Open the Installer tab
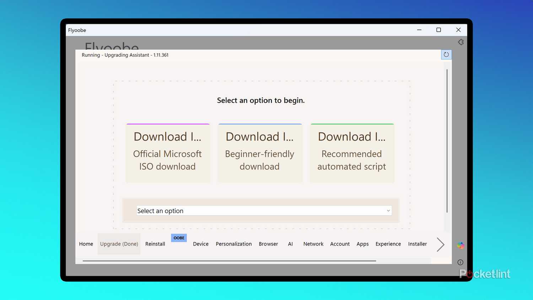 tap(417, 244)
